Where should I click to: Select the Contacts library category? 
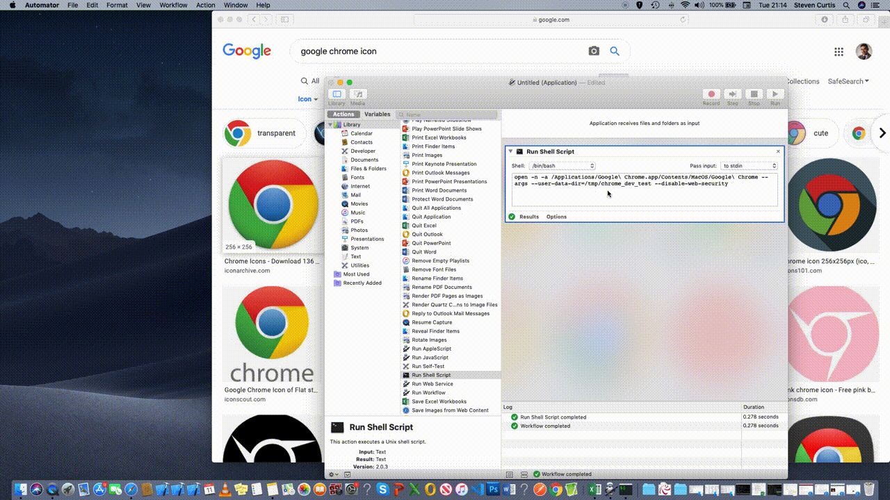(x=361, y=142)
